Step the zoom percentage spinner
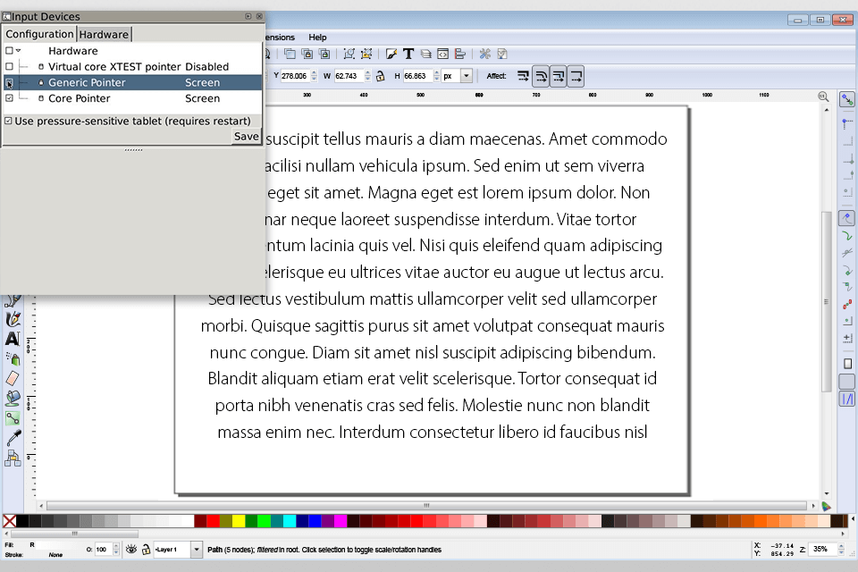 [841, 549]
